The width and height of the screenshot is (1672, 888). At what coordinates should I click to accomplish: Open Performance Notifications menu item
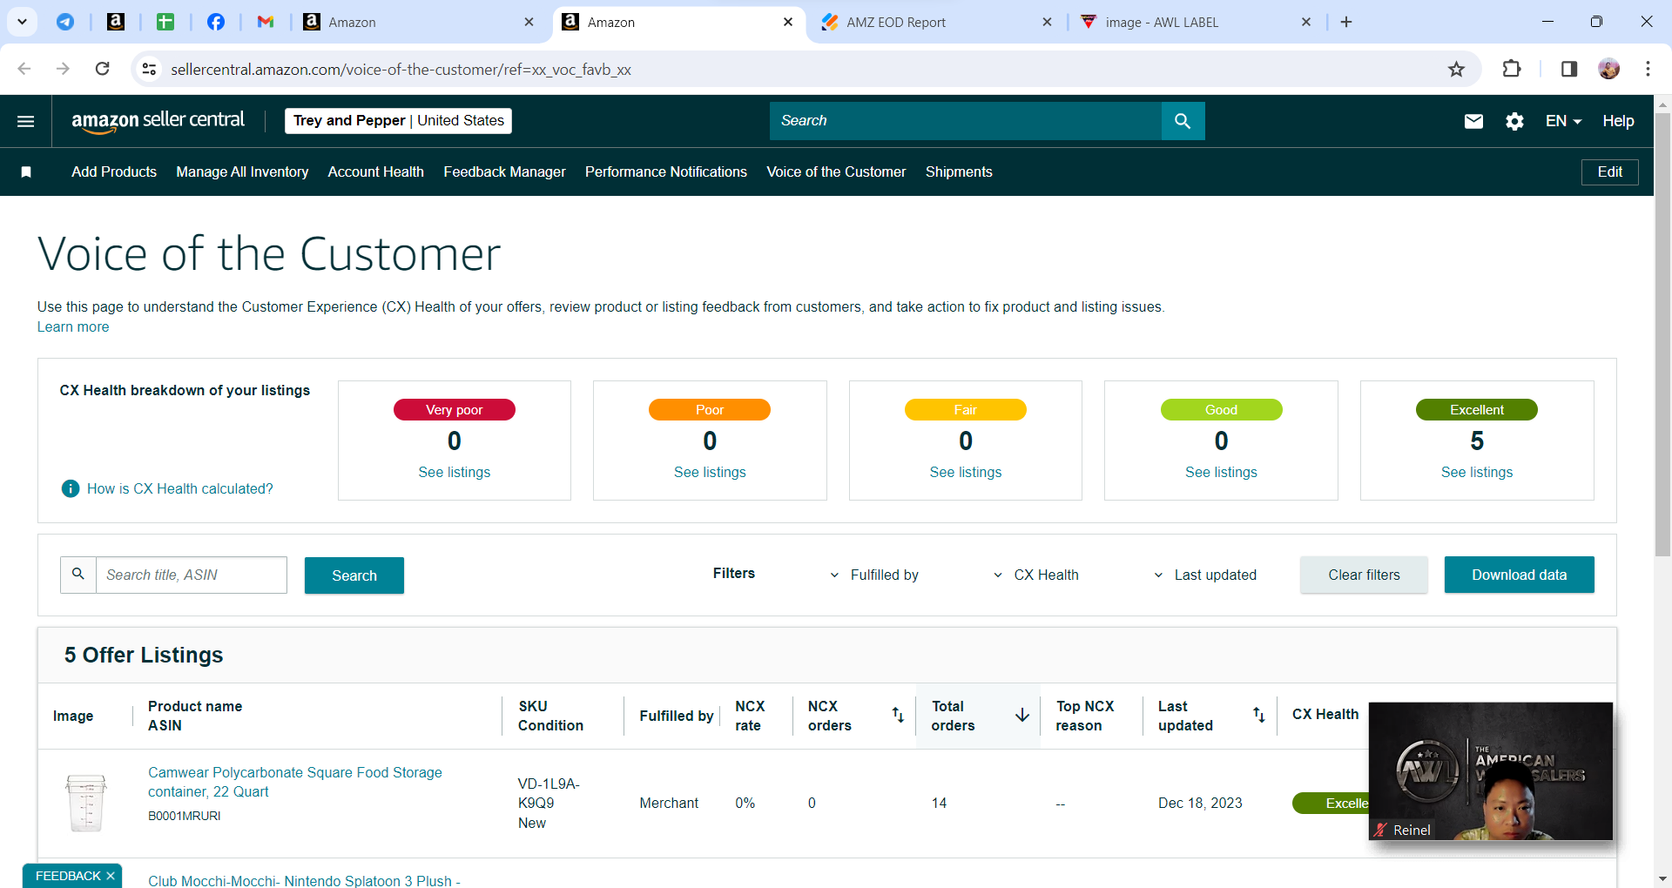point(666,172)
